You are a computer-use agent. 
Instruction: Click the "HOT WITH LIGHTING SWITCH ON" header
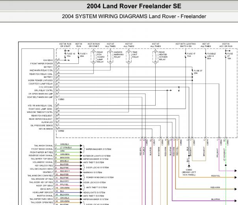(x=186, y=45)
